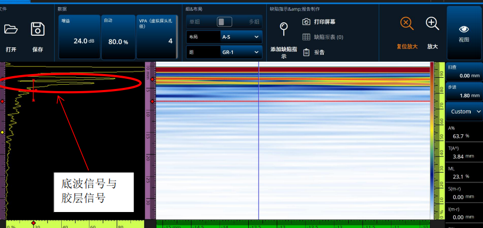Screen dimensions: 483x228
Task: Click the 添加缺陷指示 pin icon
Action: (x=284, y=29)
